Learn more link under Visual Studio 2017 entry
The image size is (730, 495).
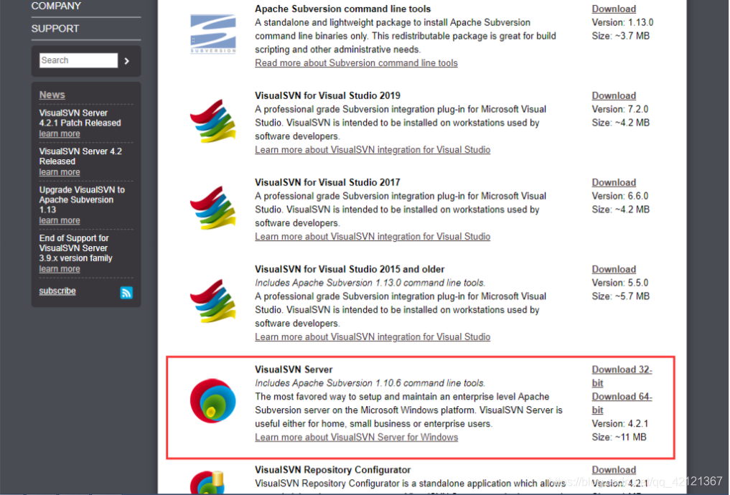[373, 237]
